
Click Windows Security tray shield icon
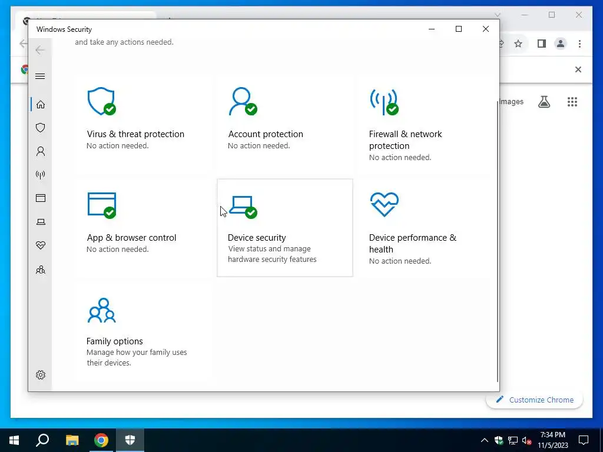tap(499, 440)
